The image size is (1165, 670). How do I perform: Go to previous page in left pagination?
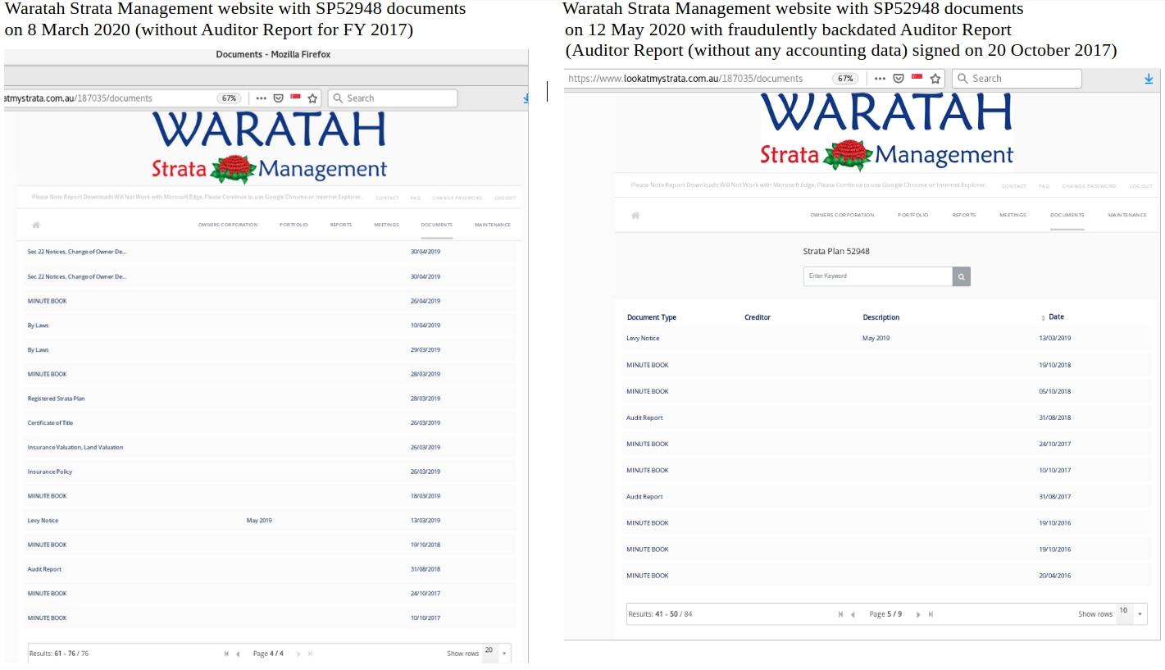[x=238, y=654]
